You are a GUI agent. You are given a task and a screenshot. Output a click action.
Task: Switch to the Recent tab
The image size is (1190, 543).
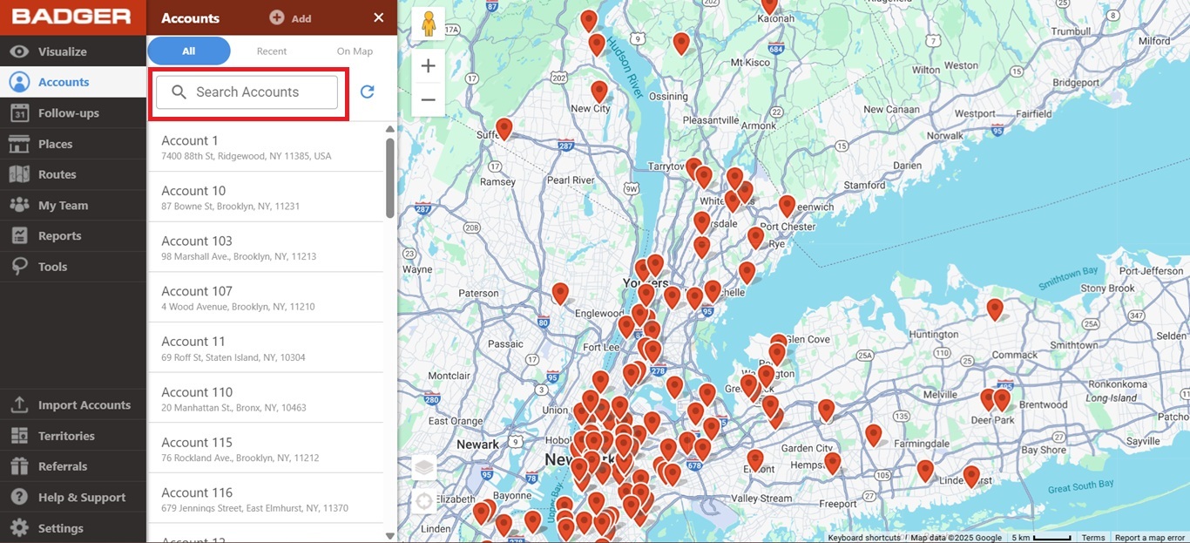point(272,51)
